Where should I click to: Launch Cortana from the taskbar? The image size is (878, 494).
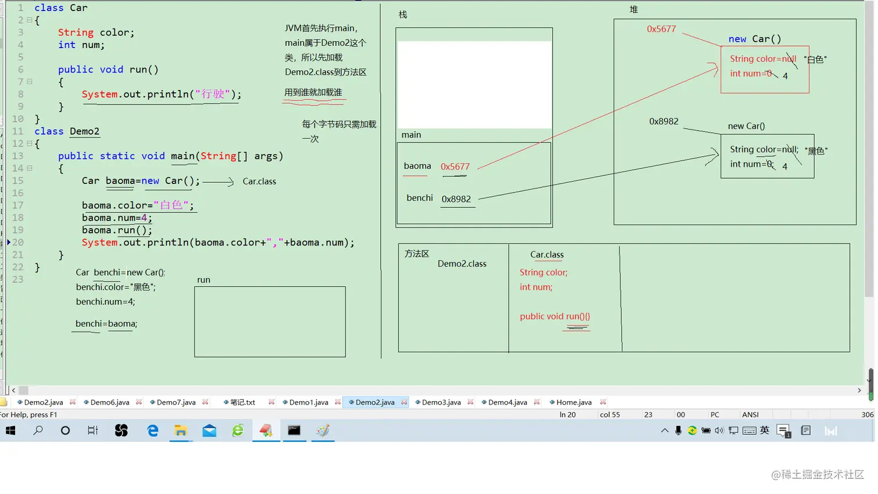coord(65,431)
